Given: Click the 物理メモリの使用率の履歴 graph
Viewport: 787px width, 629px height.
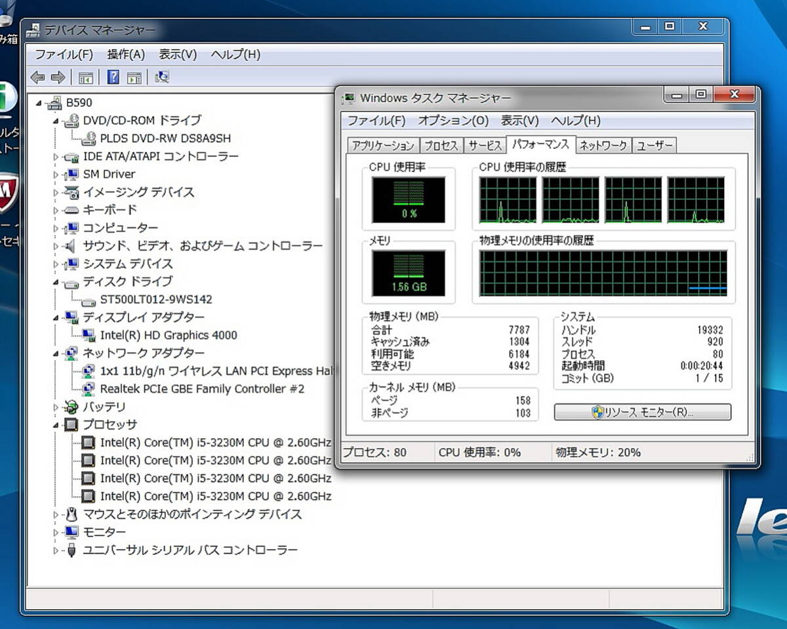Looking at the screenshot, I should click(603, 274).
